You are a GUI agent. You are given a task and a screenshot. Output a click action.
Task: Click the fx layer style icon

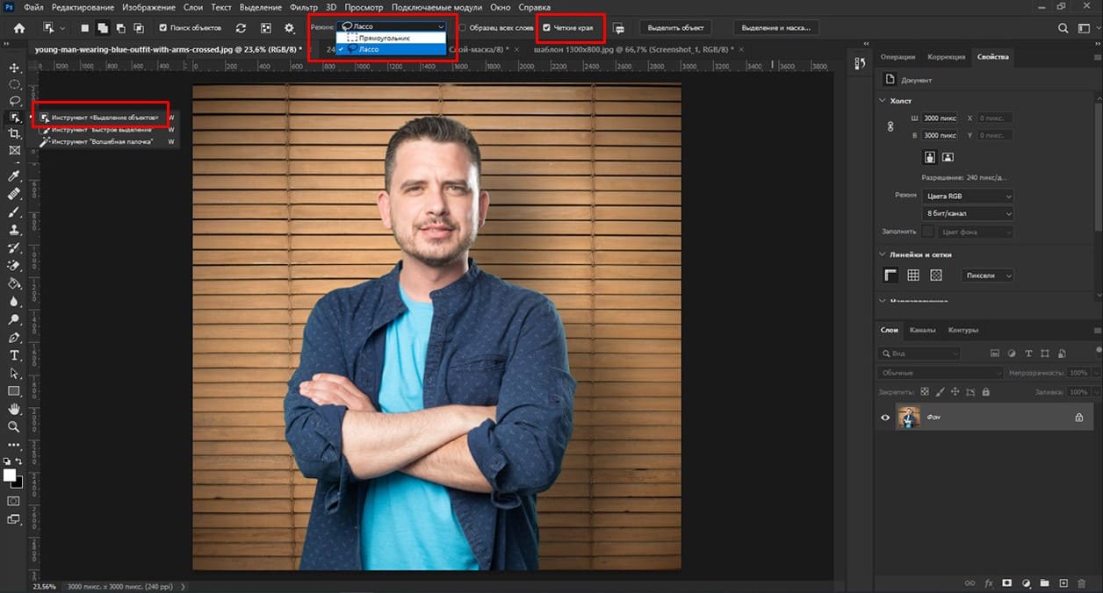pyautogui.click(x=989, y=582)
